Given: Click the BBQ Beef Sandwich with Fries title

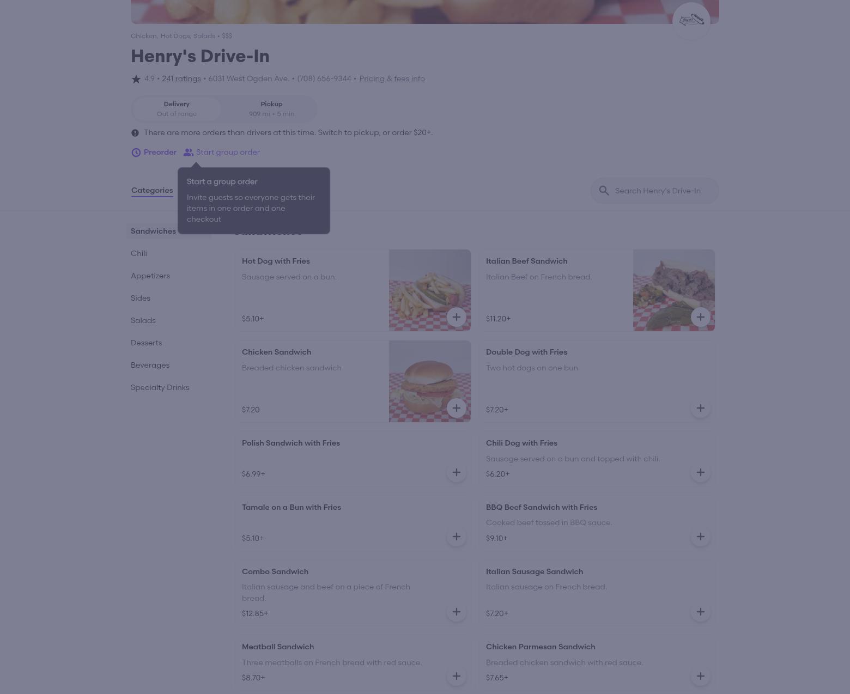Looking at the screenshot, I should click(x=542, y=507).
